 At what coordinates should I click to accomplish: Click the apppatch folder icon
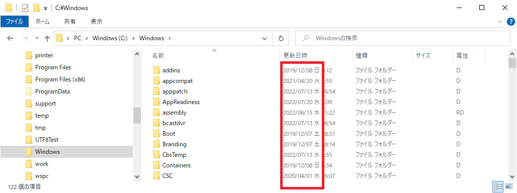pyautogui.click(x=156, y=91)
